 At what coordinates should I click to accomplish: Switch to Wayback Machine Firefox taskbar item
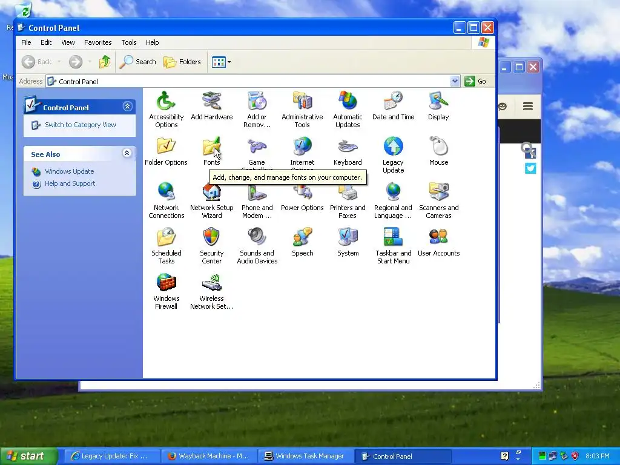click(209, 456)
